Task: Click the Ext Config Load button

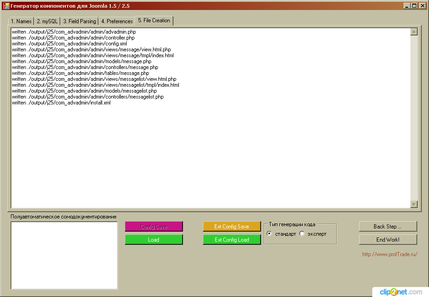Action: point(232,239)
